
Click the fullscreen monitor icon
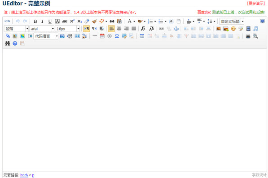[262, 21]
